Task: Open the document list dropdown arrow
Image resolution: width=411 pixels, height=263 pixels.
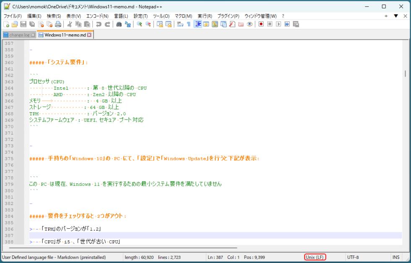Action: [x=396, y=16]
